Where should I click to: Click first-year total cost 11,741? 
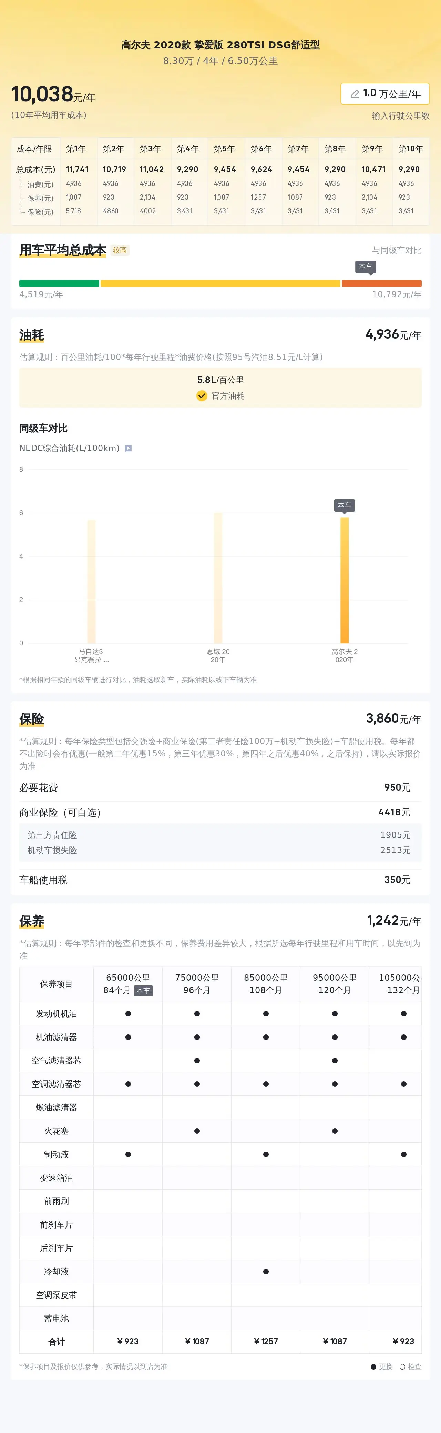pos(77,169)
